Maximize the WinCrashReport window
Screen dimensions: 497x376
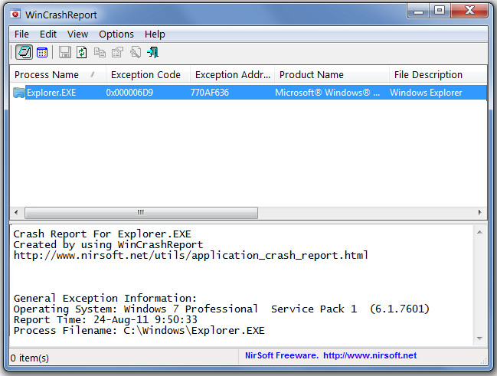pyautogui.click(x=440, y=11)
